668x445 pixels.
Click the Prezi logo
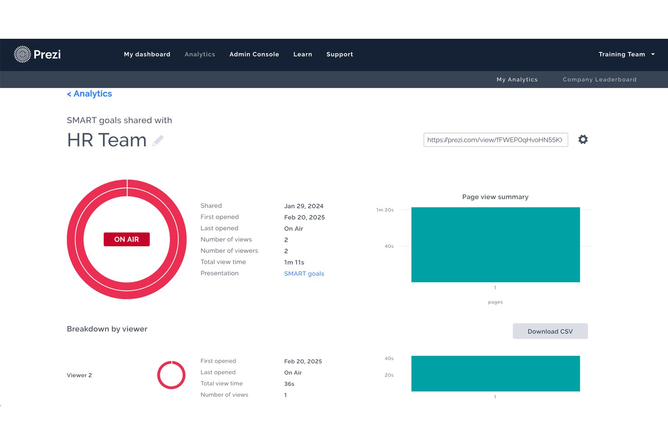point(37,54)
